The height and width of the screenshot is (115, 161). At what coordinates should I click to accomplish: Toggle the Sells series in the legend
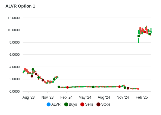coord(87,104)
